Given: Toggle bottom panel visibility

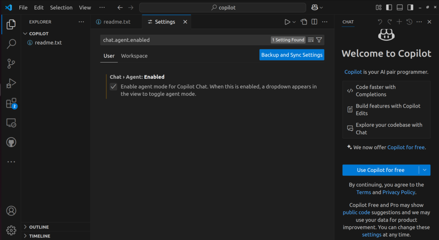Looking at the screenshot, I should coord(400,8).
